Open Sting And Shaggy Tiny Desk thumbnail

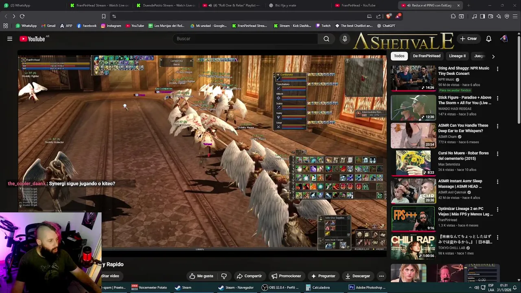click(x=413, y=78)
